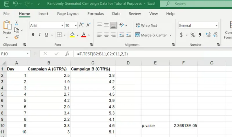Click the Increase Indent icon
Screen dimensions: 232x137
click(129, 35)
